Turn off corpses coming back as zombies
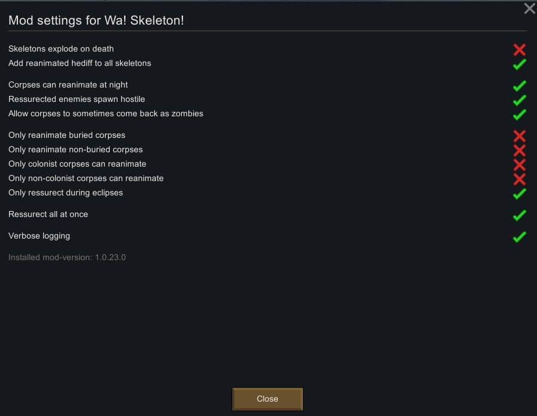Image resolution: width=537 pixels, height=416 pixels. pyautogui.click(x=519, y=114)
